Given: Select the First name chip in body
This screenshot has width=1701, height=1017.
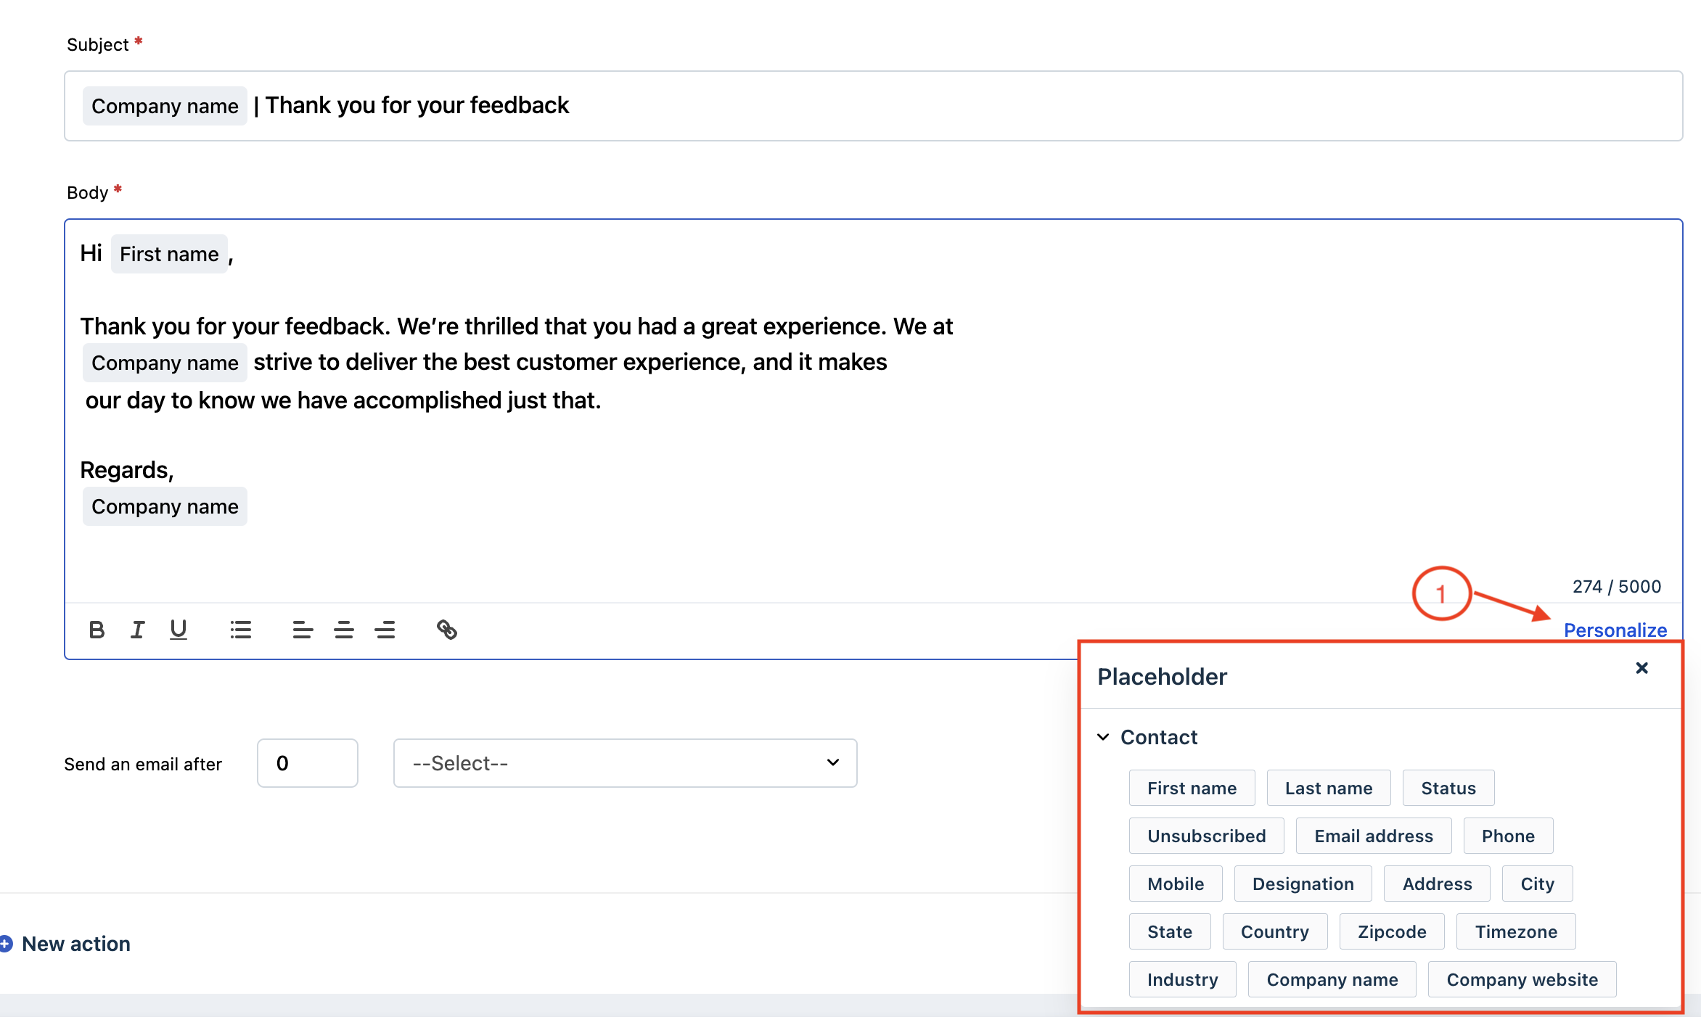Looking at the screenshot, I should [x=169, y=254].
